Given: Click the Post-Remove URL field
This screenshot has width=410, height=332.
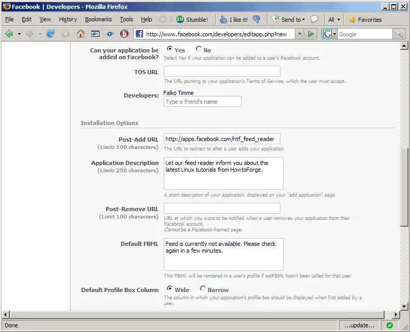Looking at the screenshot, I should tap(222, 208).
